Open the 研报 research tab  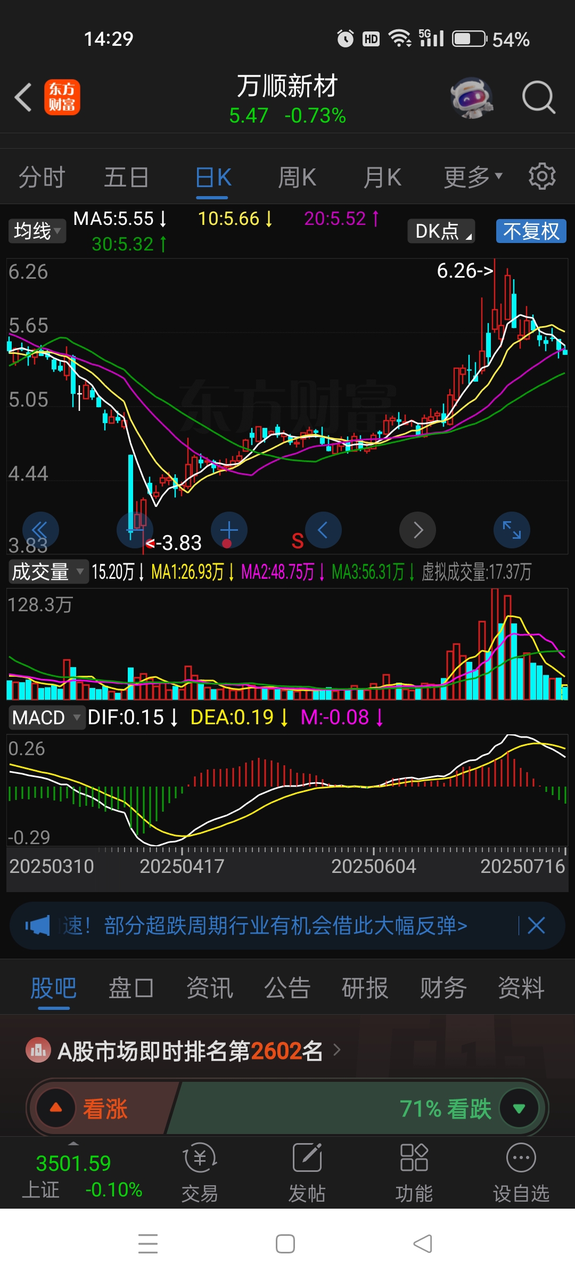pyautogui.click(x=365, y=988)
